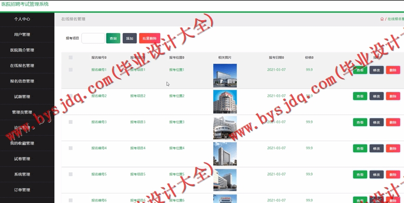404x203 pixels.
Task: Click 删除 for 报名编号3 row
Action: (x=393, y=122)
